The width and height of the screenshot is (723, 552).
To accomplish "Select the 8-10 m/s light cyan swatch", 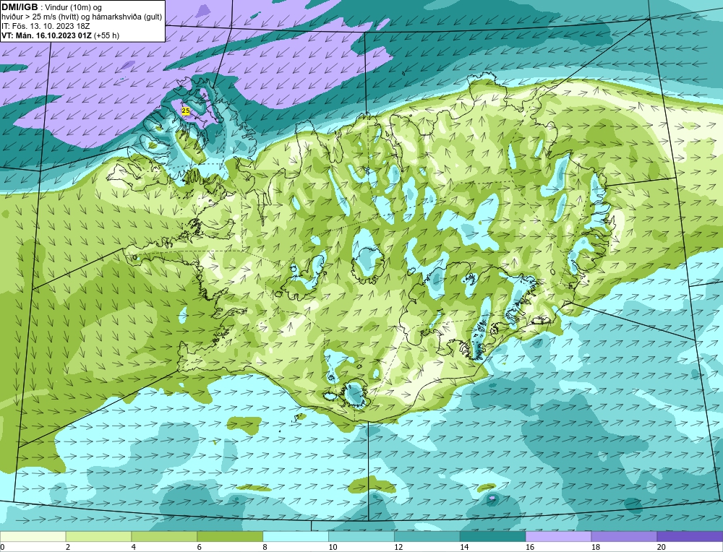I will [296, 537].
